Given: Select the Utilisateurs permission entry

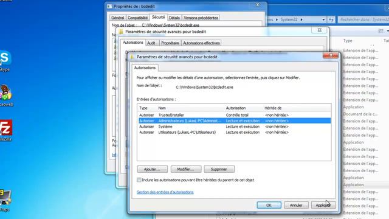Looking at the screenshot, I should click(234, 133).
